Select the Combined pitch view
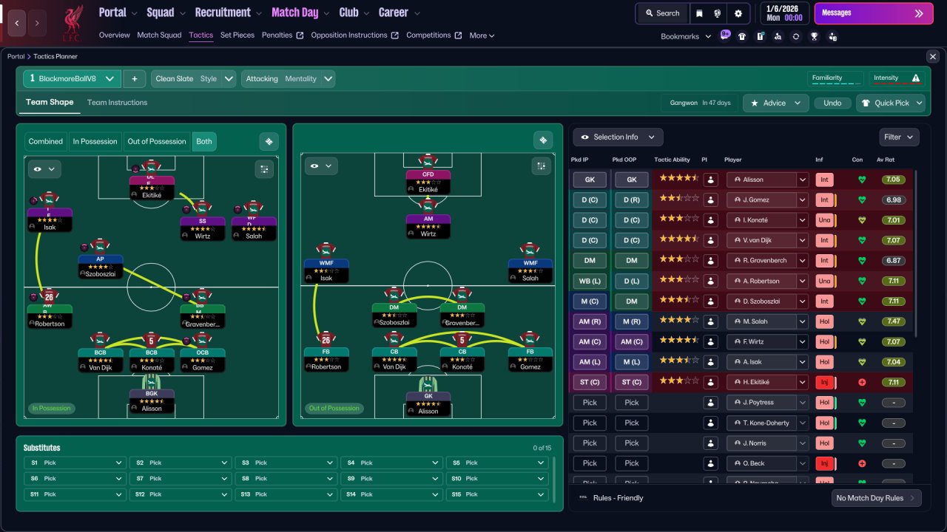 (x=46, y=141)
